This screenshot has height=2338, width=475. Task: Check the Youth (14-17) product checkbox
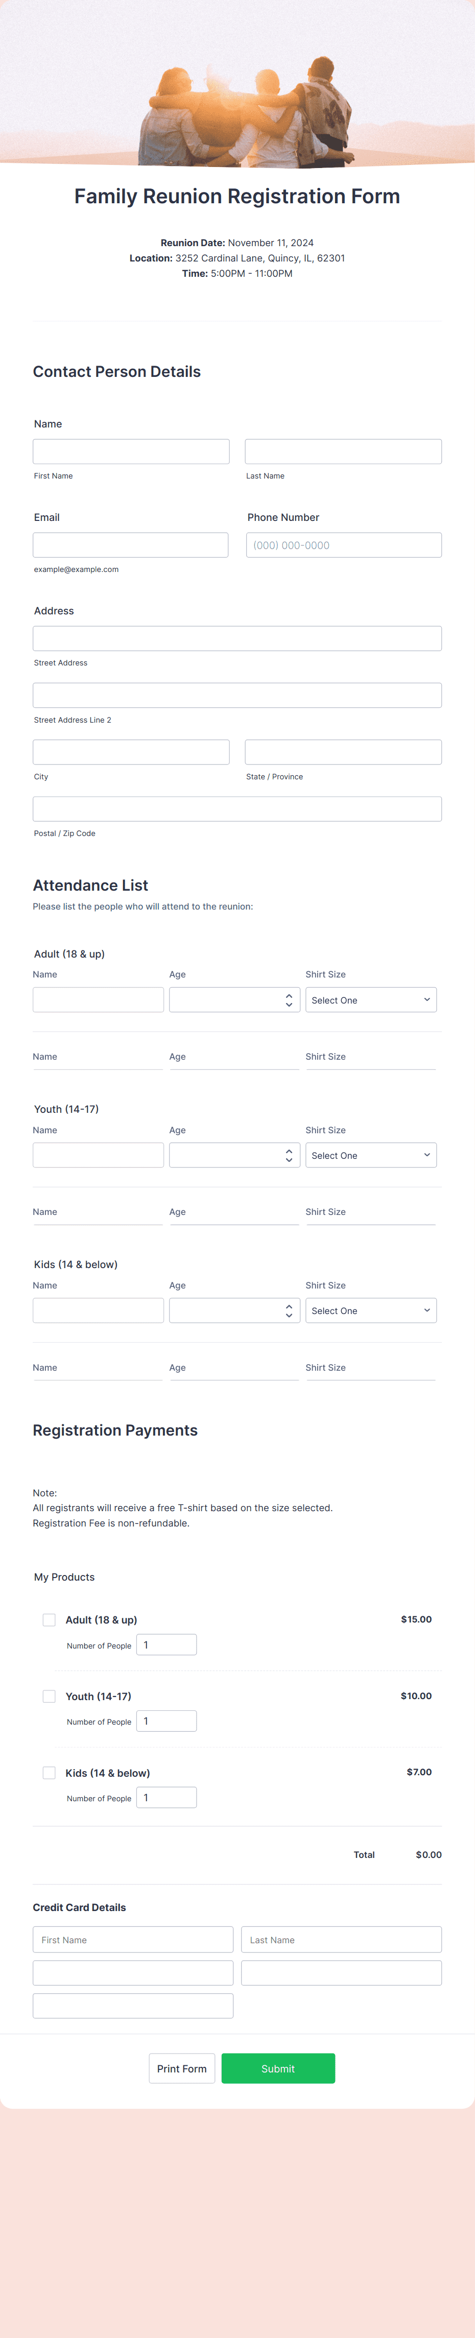[x=49, y=1697]
